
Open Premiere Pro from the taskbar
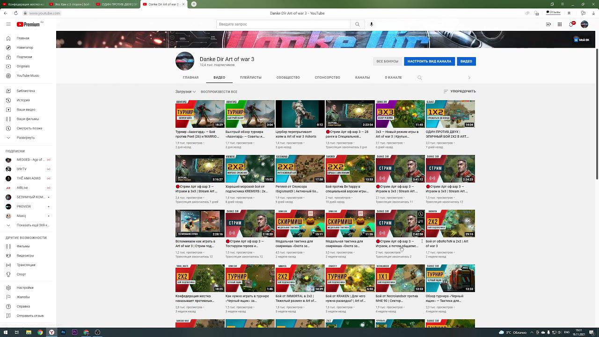coord(74,332)
